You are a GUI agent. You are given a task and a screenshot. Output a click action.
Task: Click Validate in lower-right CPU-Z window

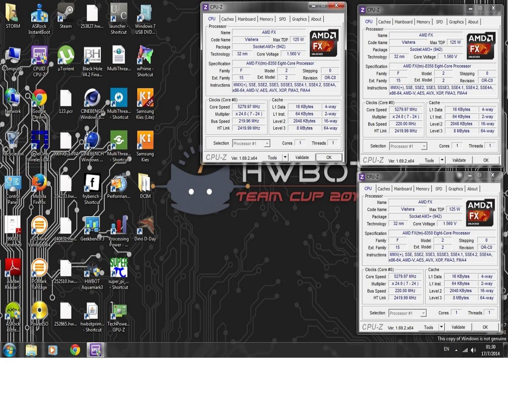click(458, 327)
